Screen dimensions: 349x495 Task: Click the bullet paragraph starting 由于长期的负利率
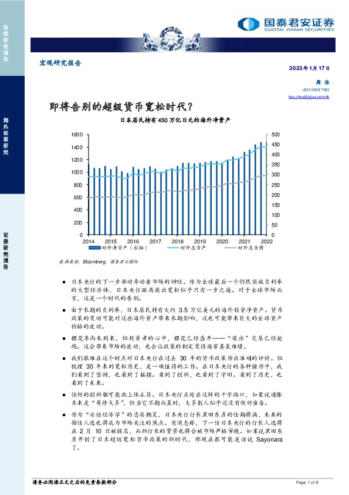[177, 318]
